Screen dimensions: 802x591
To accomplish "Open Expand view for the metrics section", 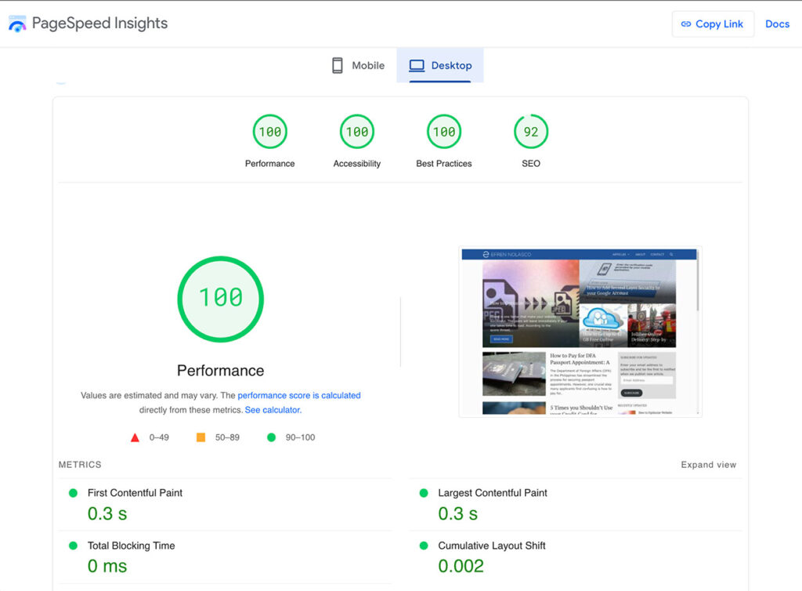I will 708,464.
